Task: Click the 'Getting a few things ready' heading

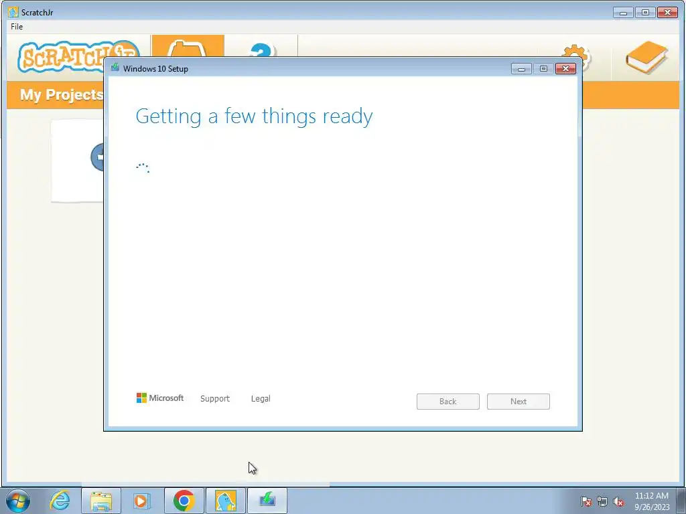Action: (254, 116)
